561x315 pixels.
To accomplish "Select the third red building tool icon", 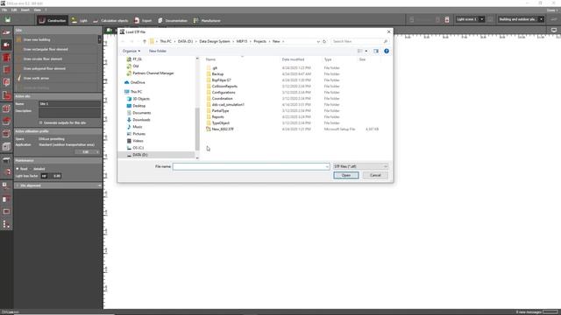I will point(6,58).
